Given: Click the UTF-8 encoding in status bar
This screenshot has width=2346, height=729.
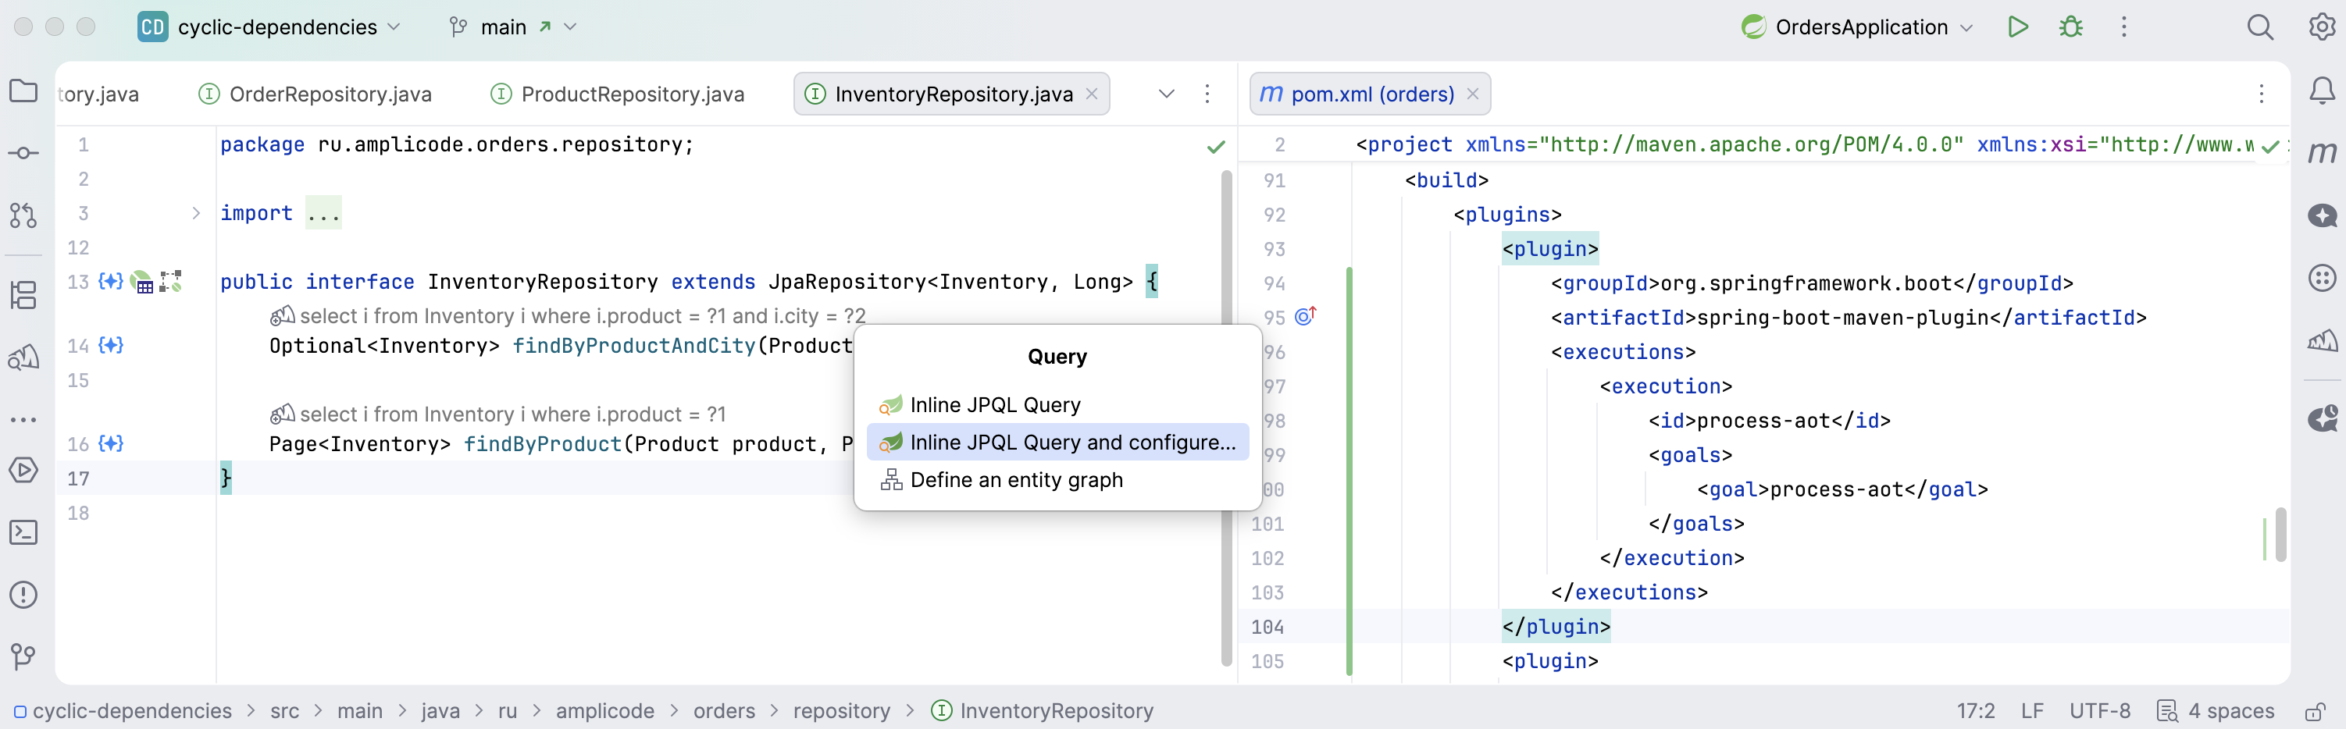Looking at the screenshot, I should point(2099,711).
